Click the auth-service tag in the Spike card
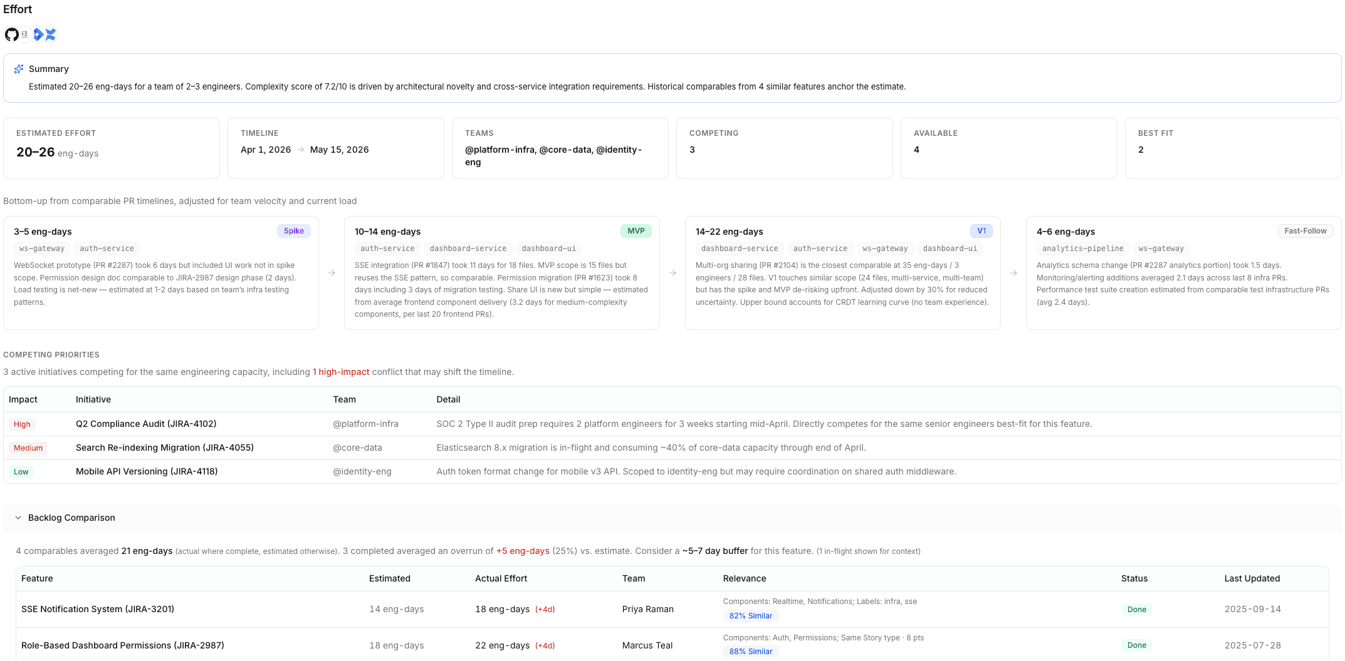This screenshot has width=1345, height=661. click(107, 249)
